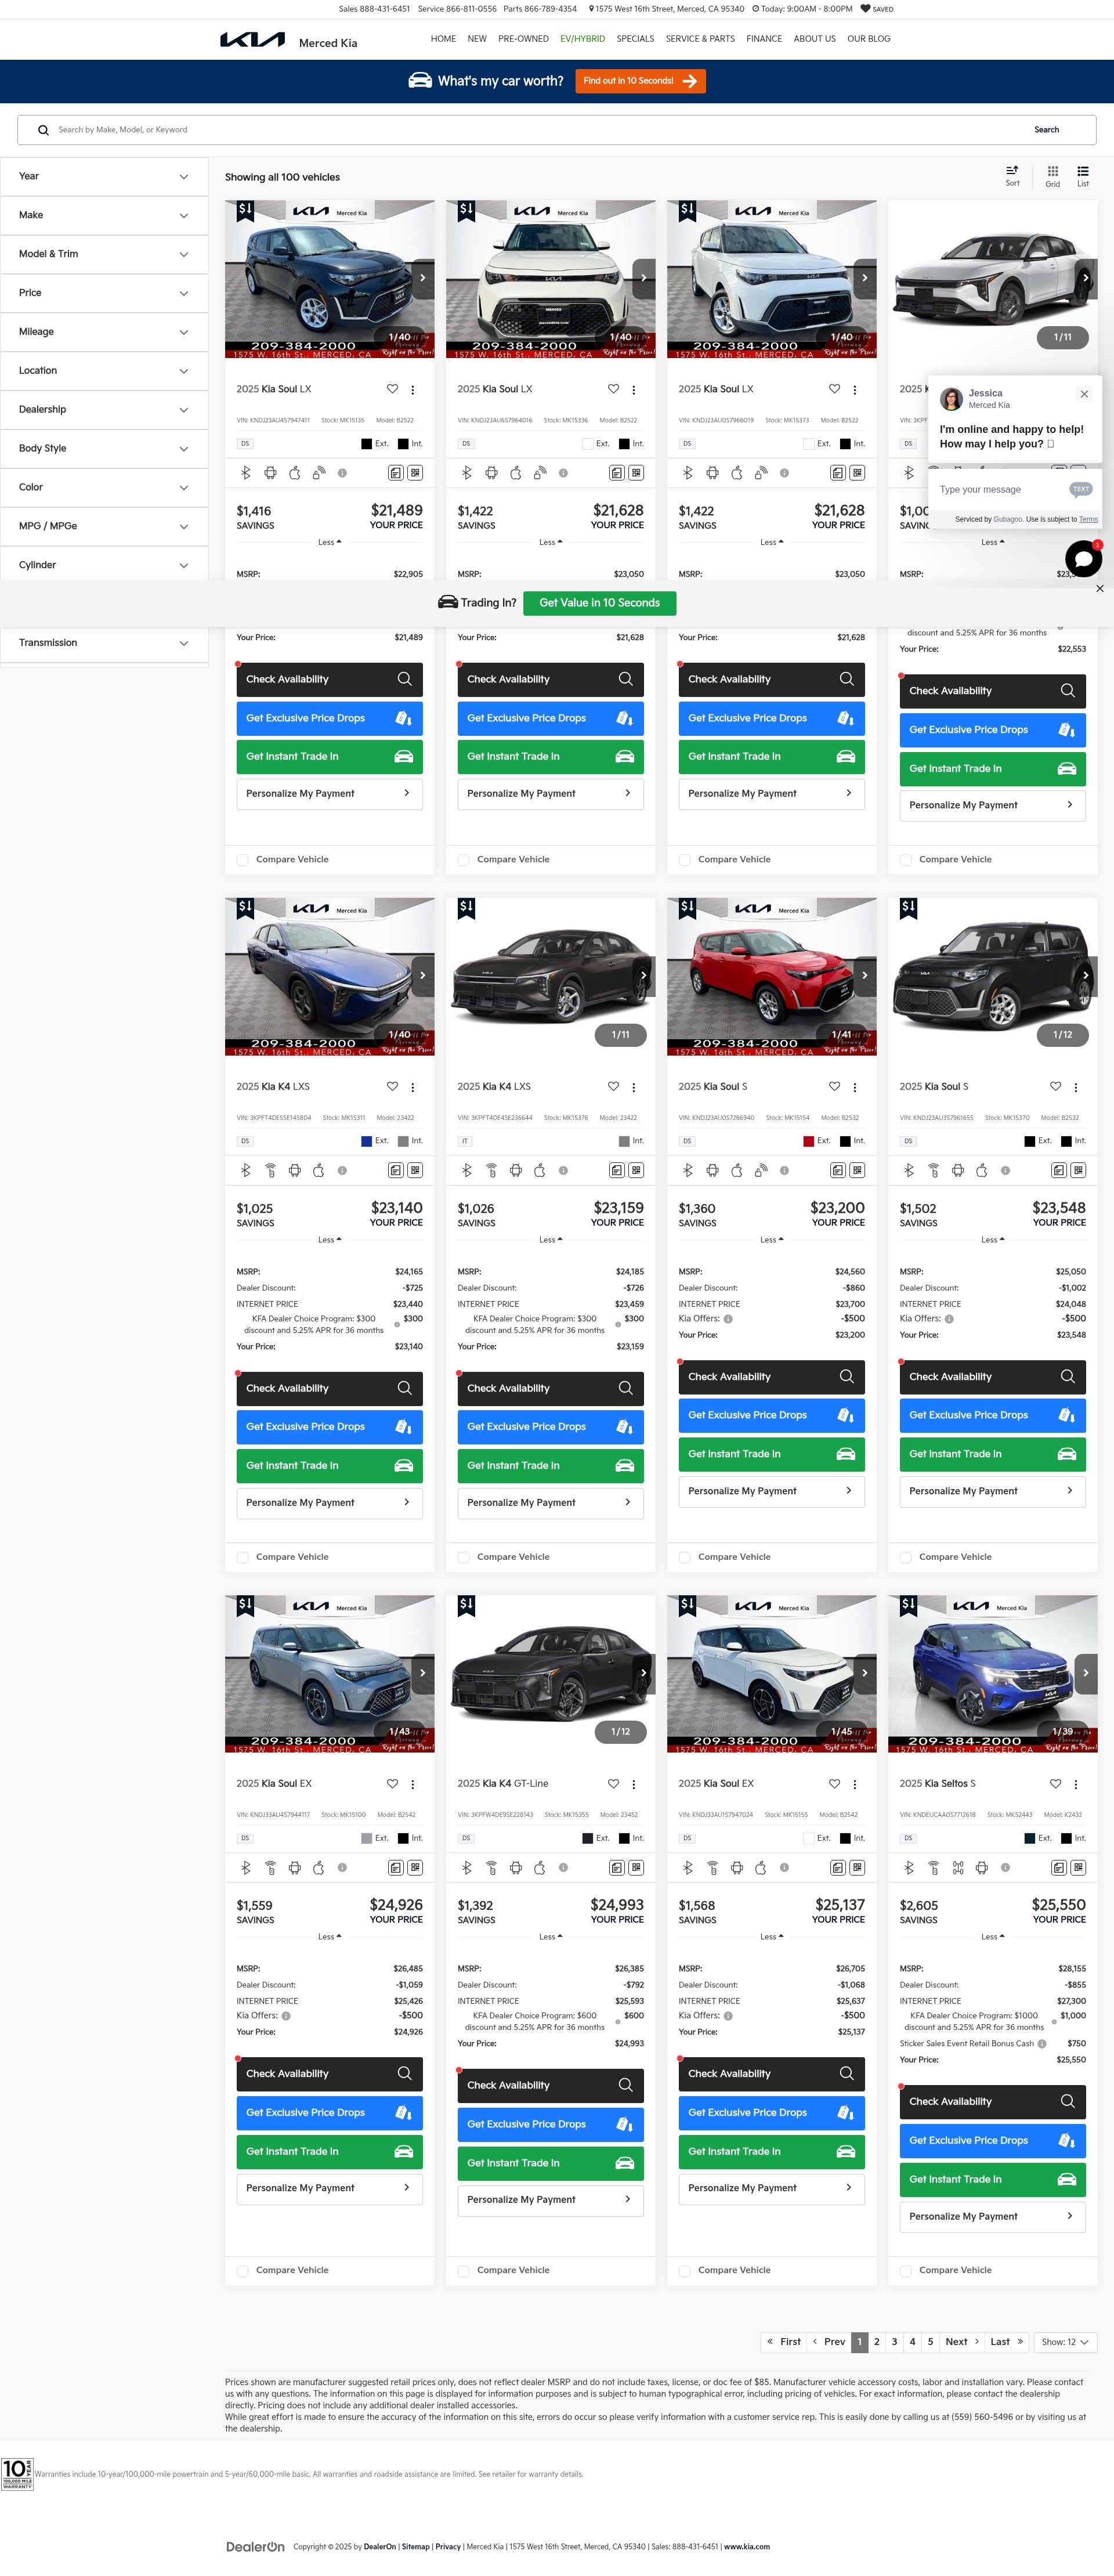Click Apple CarPlay icon on $23,200 Soul S
Screen dimensions: 1114x2576
coord(737,1170)
